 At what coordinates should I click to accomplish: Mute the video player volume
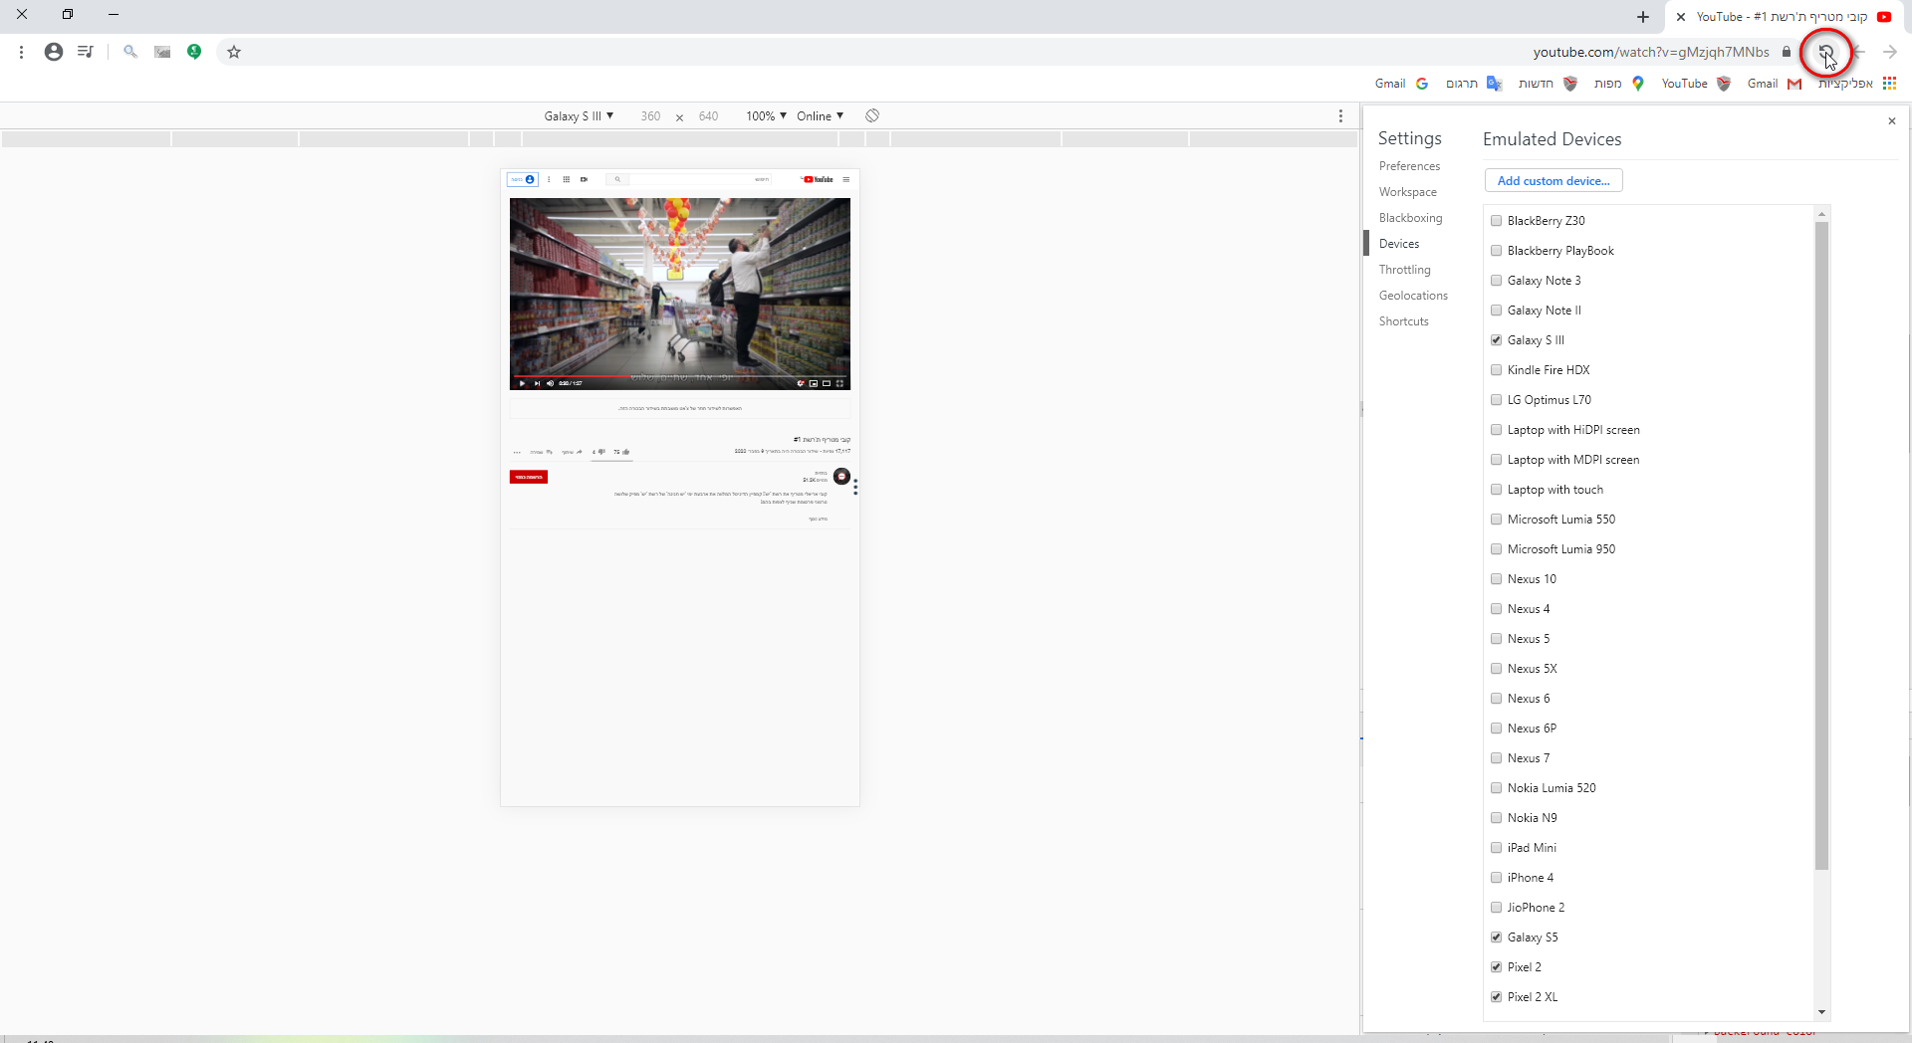click(x=551, y=383)
